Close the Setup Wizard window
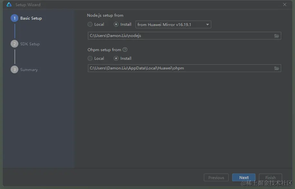This screenshot has width=295, height=189. click(285, 4)
